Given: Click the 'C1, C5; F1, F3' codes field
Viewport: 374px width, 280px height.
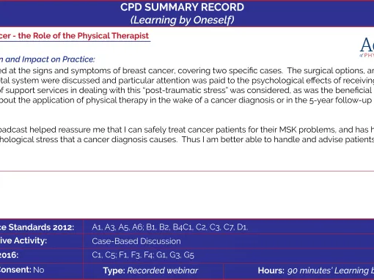Looking at the screenshot, I should coord(143,255).
